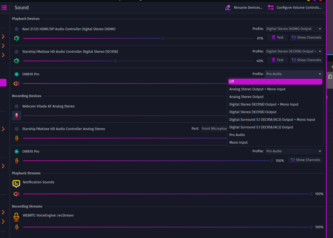Click the Configure Volume Controls sliders icon
Screen dimensions: 333x238
(271, 8)
